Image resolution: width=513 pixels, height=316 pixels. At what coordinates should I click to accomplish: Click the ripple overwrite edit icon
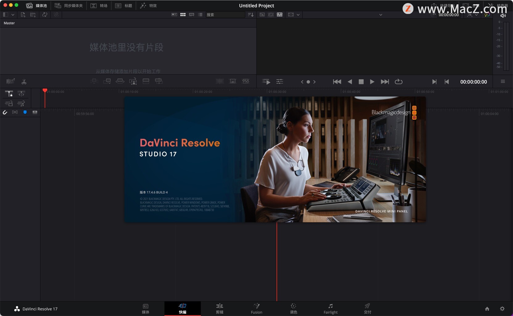[x=120, y=81]
